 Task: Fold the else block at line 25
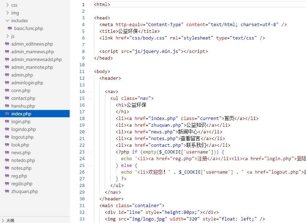point(90,165)
